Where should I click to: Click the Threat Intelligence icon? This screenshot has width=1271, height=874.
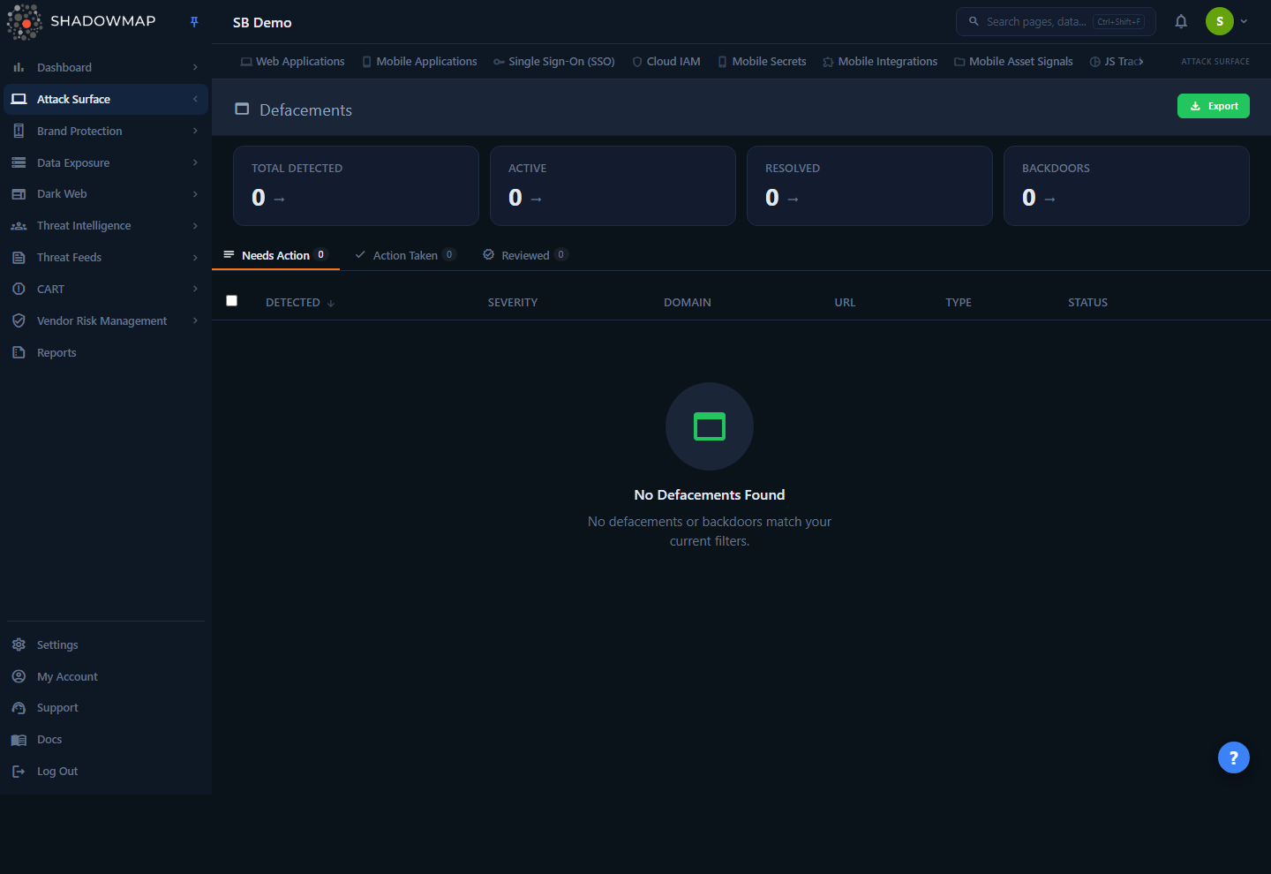pyautogui.click(x=19, y=226)
